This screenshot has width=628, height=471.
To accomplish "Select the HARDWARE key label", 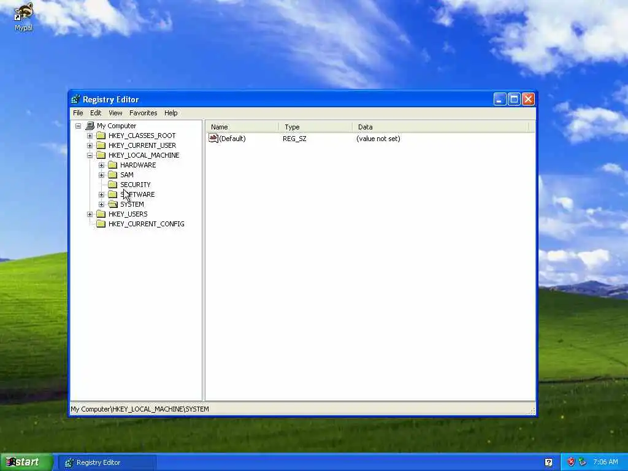I will point(138,165).
